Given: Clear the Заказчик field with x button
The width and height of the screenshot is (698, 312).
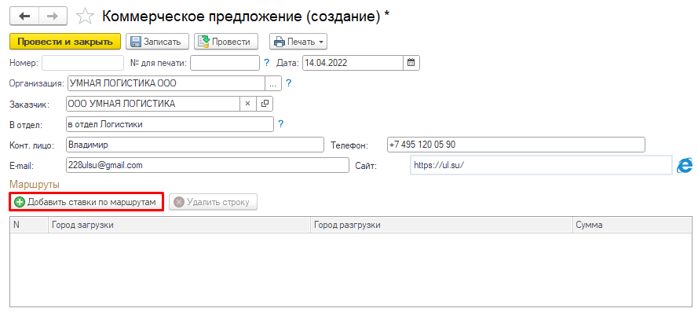Looking at the screenshot, I should pyautogui.click(x=248, y=104).
